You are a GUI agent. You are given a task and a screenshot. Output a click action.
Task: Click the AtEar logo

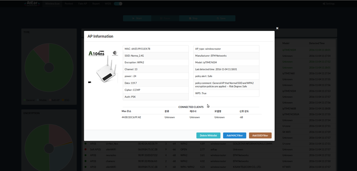point(32,4)
